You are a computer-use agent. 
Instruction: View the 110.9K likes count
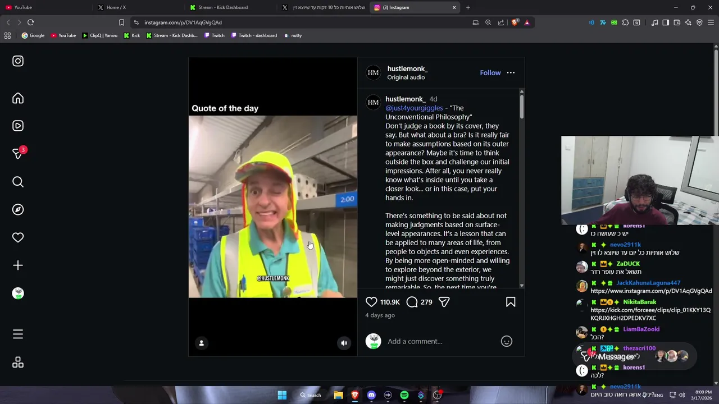tap(390, 302)
